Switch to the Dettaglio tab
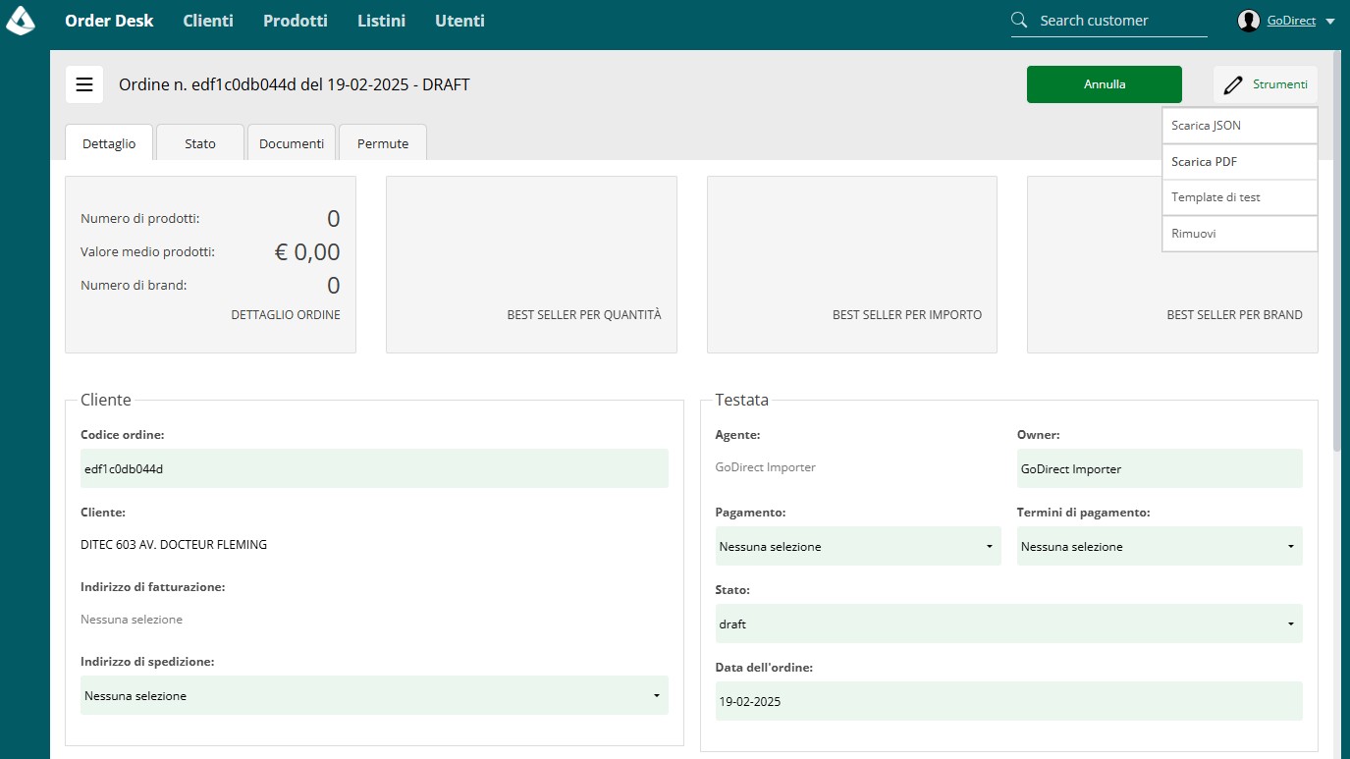 coord(109,143)
